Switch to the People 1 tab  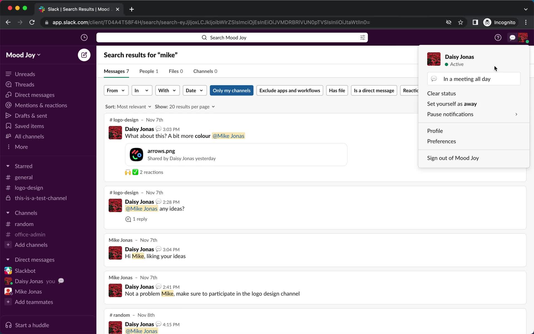[149, 71]
